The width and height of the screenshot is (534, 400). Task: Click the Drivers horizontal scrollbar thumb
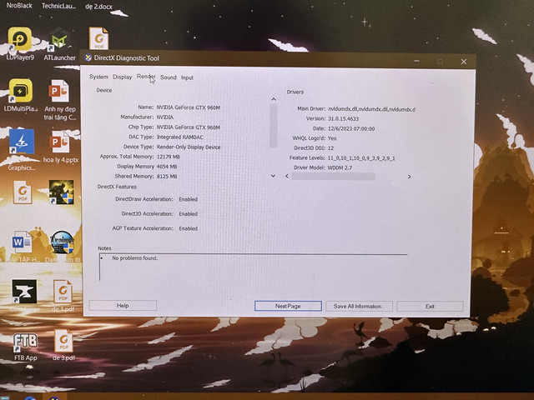tap(333, 176)
